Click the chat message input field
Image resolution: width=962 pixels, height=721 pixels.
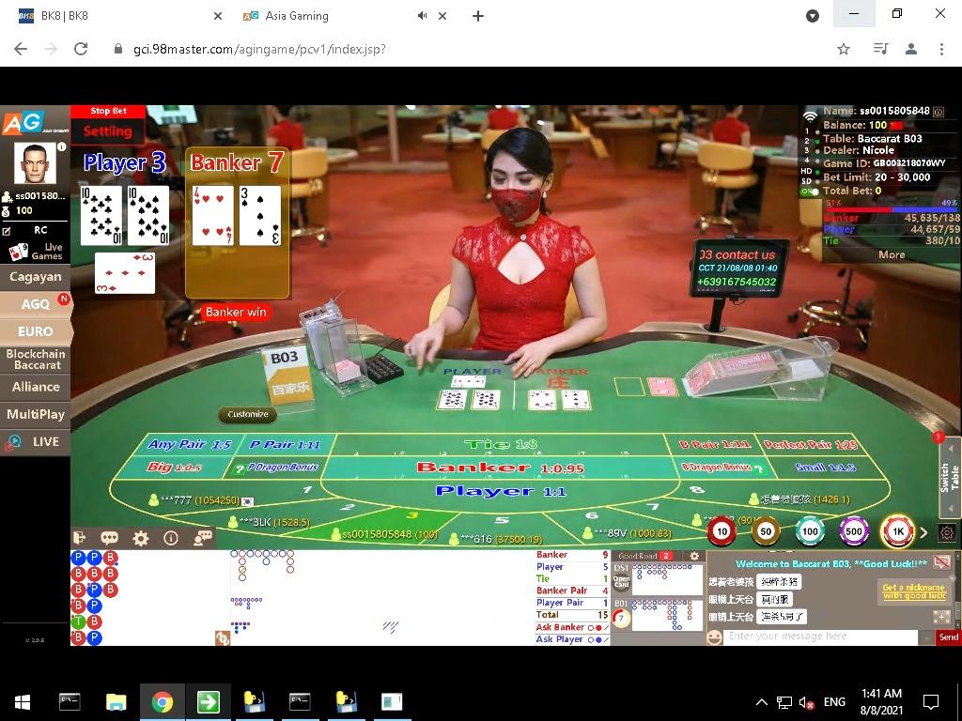(x=821, y=637)
